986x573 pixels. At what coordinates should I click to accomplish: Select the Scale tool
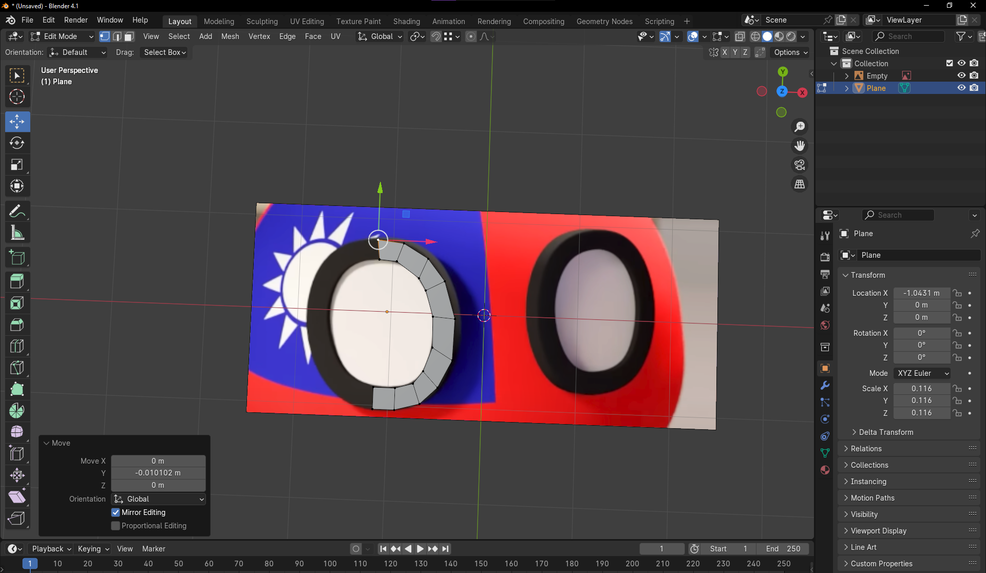(17, 165)
